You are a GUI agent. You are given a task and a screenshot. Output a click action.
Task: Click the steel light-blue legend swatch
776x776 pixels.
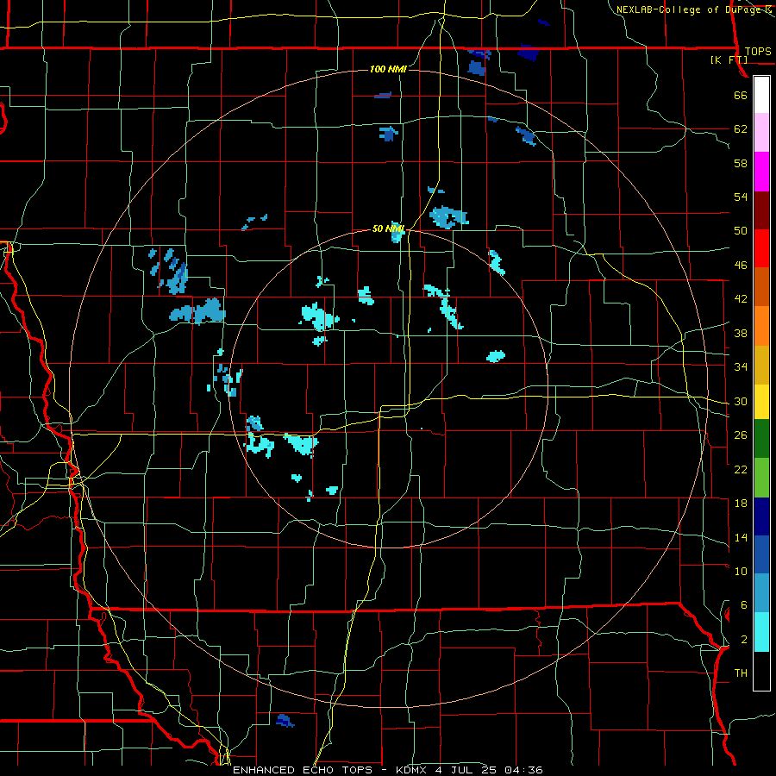pyautogui.click(x=761, y=593)
